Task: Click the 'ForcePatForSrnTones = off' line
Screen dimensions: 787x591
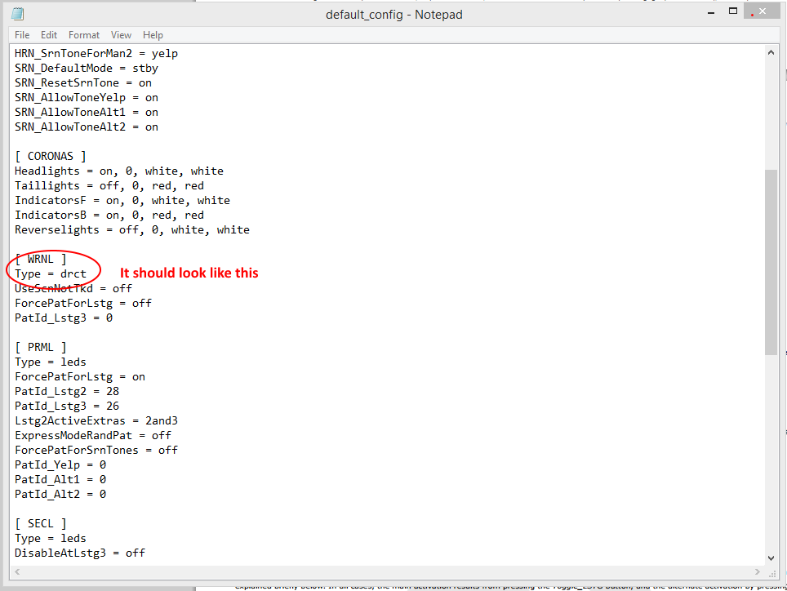Action: point(96,450)
